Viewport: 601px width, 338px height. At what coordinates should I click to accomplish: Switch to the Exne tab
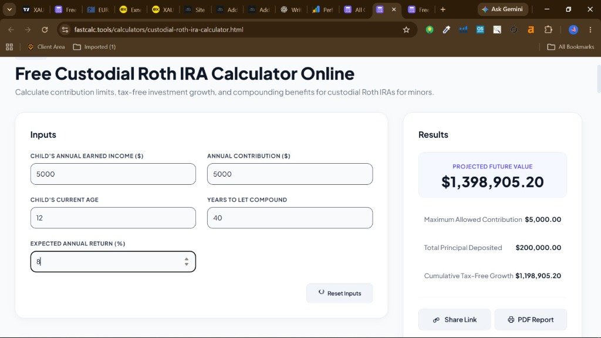pyautogui.click(x=130, y=9)
